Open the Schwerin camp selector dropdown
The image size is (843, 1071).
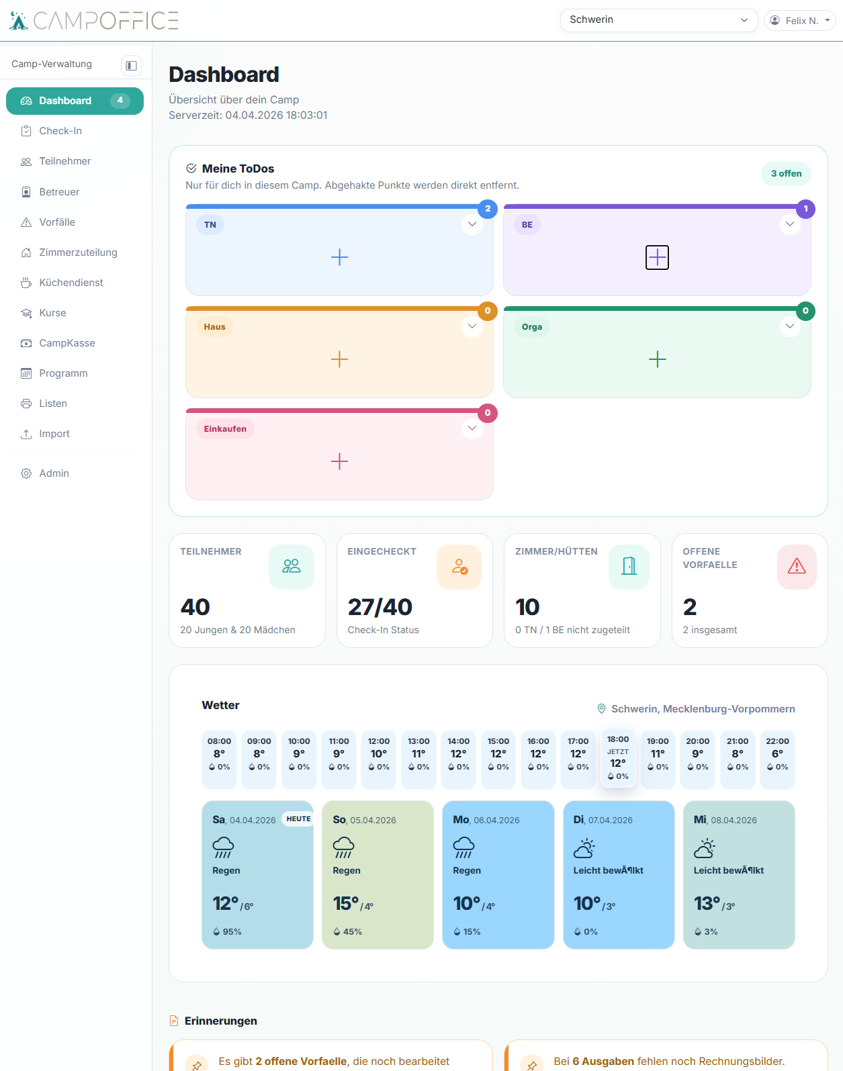659,20
